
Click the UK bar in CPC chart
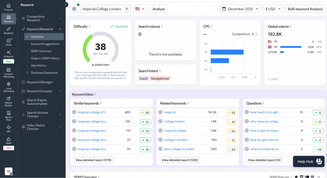tap(227, 52)
